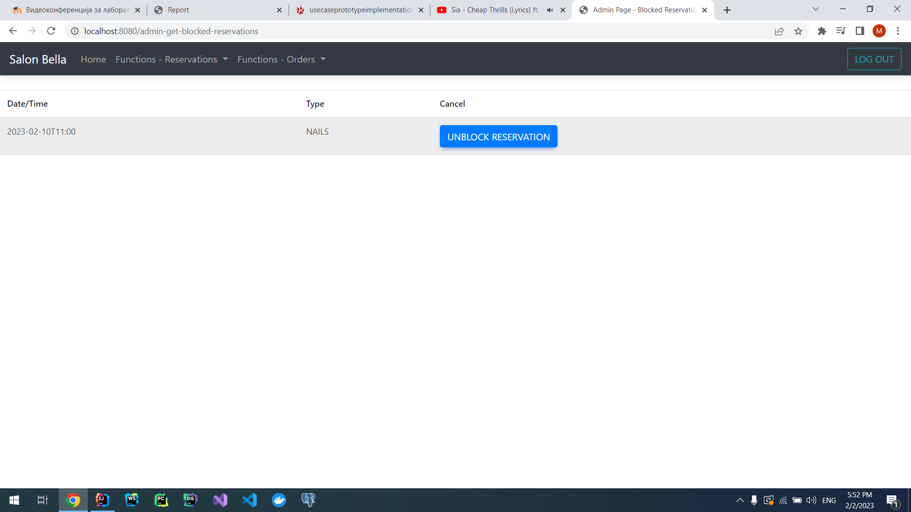Viewport: 911px width, 512px height.
Task: Open pgAdmin elephant icon in the taskbar
Action: 308,500
